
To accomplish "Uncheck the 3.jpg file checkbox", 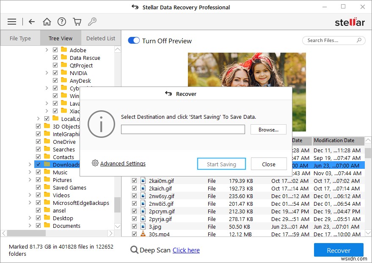I will point(135,226).
